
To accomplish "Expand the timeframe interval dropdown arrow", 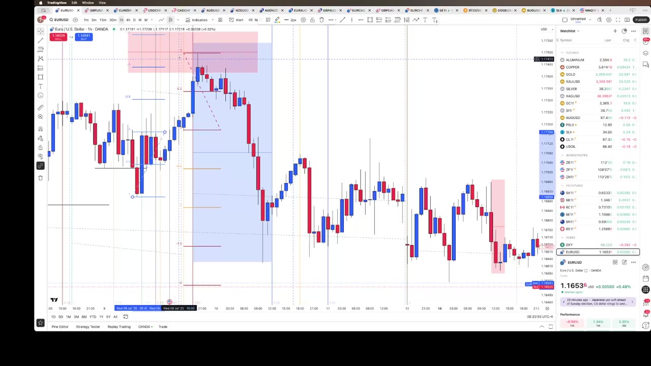I will tap(152, 20).
